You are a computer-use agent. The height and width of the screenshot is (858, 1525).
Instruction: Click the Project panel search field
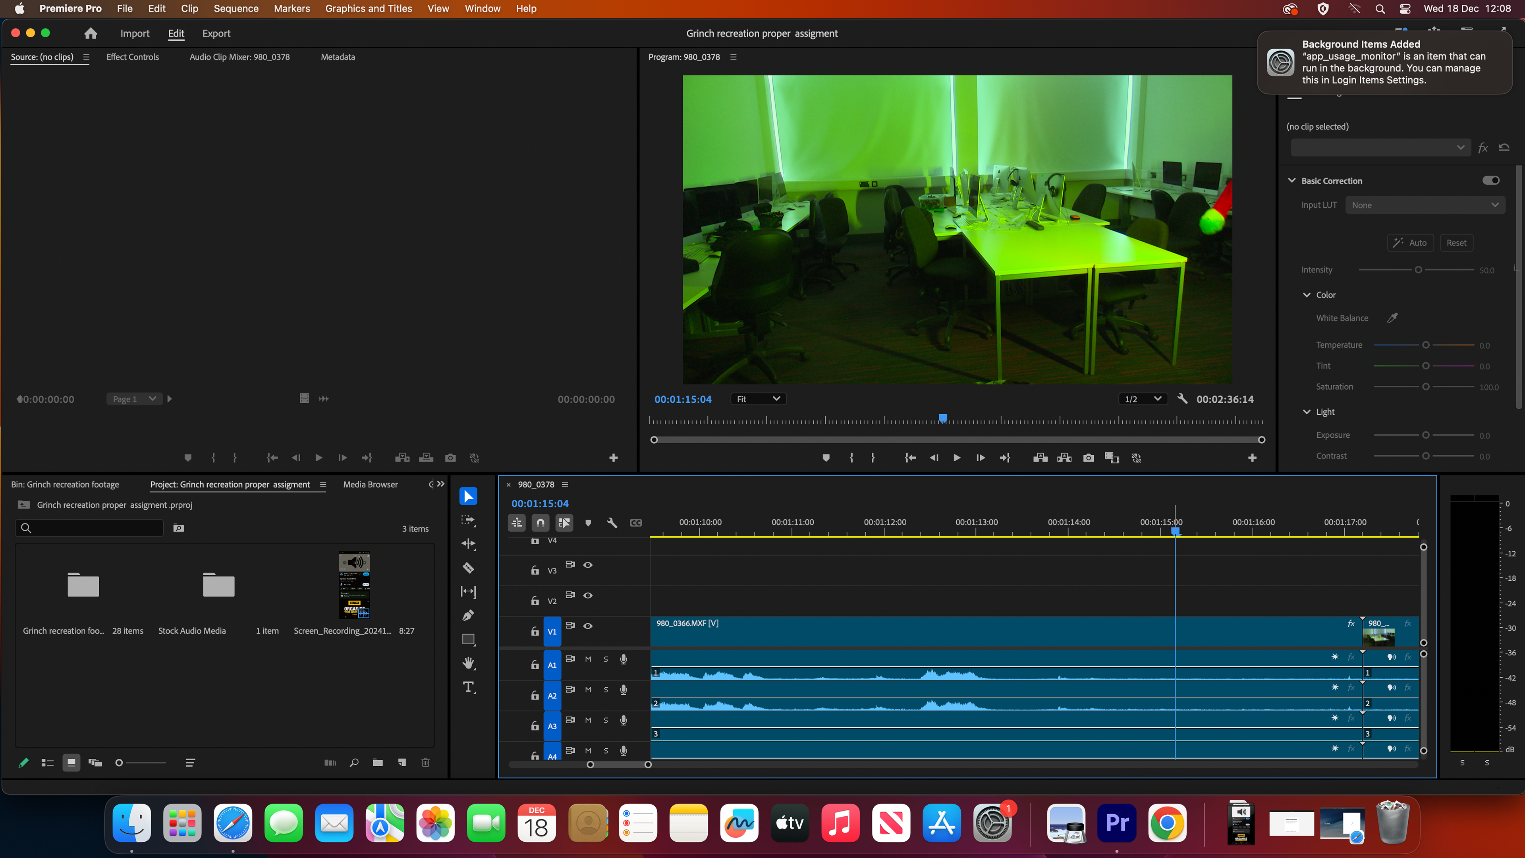pyautogui.click(x=89, y=528)
